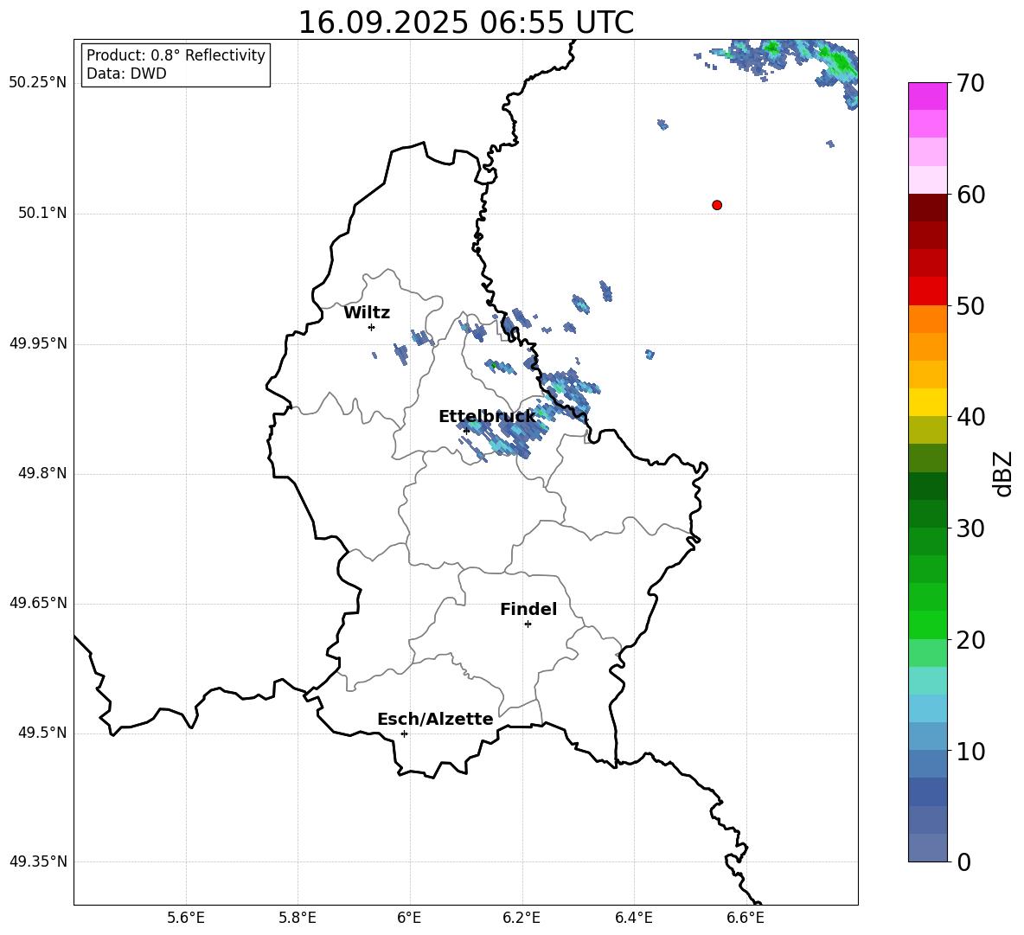Click the title '16.09.2025 06:55 UTC'
The image size is (1024, 935).
(465, 22)
